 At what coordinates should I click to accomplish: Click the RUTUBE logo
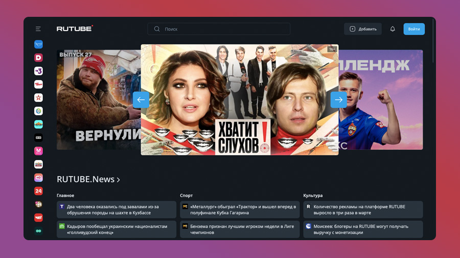click(x=75, y=29)
